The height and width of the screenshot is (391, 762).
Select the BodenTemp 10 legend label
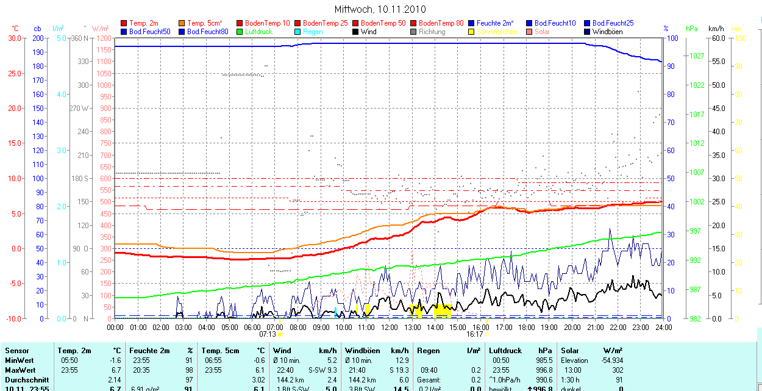click(x=267, y=23)
